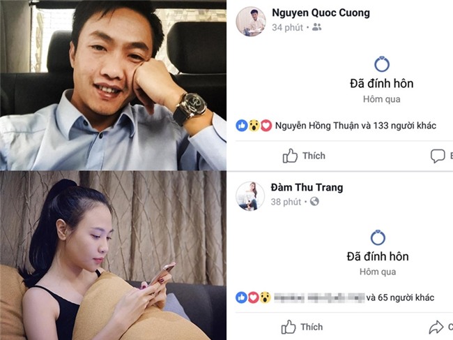Like Nguyen Quoc Cuong's engagement post
Viewport: 453px width, 340px height.
(x=304, y=156)
